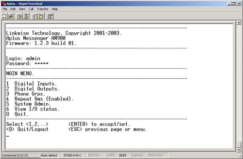Click the vertical scrollbar thumb
The width and height of the screenshot is (243, 159).
click(x=239, y=144)
